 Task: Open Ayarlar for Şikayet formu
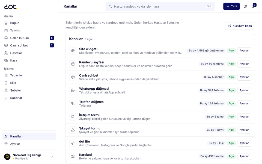click(244, 130)
